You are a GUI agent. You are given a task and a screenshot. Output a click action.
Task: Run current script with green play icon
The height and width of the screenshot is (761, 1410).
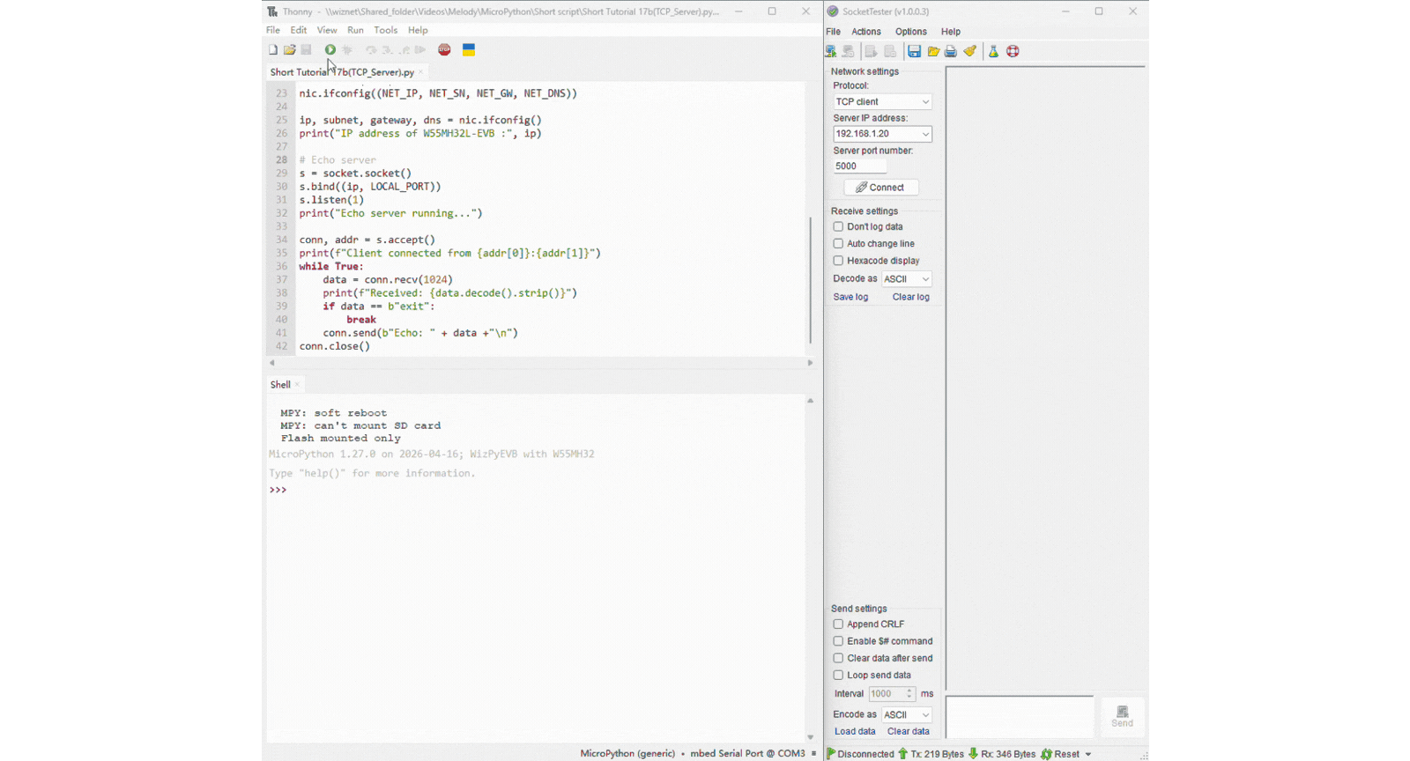[x=330, y=50]
